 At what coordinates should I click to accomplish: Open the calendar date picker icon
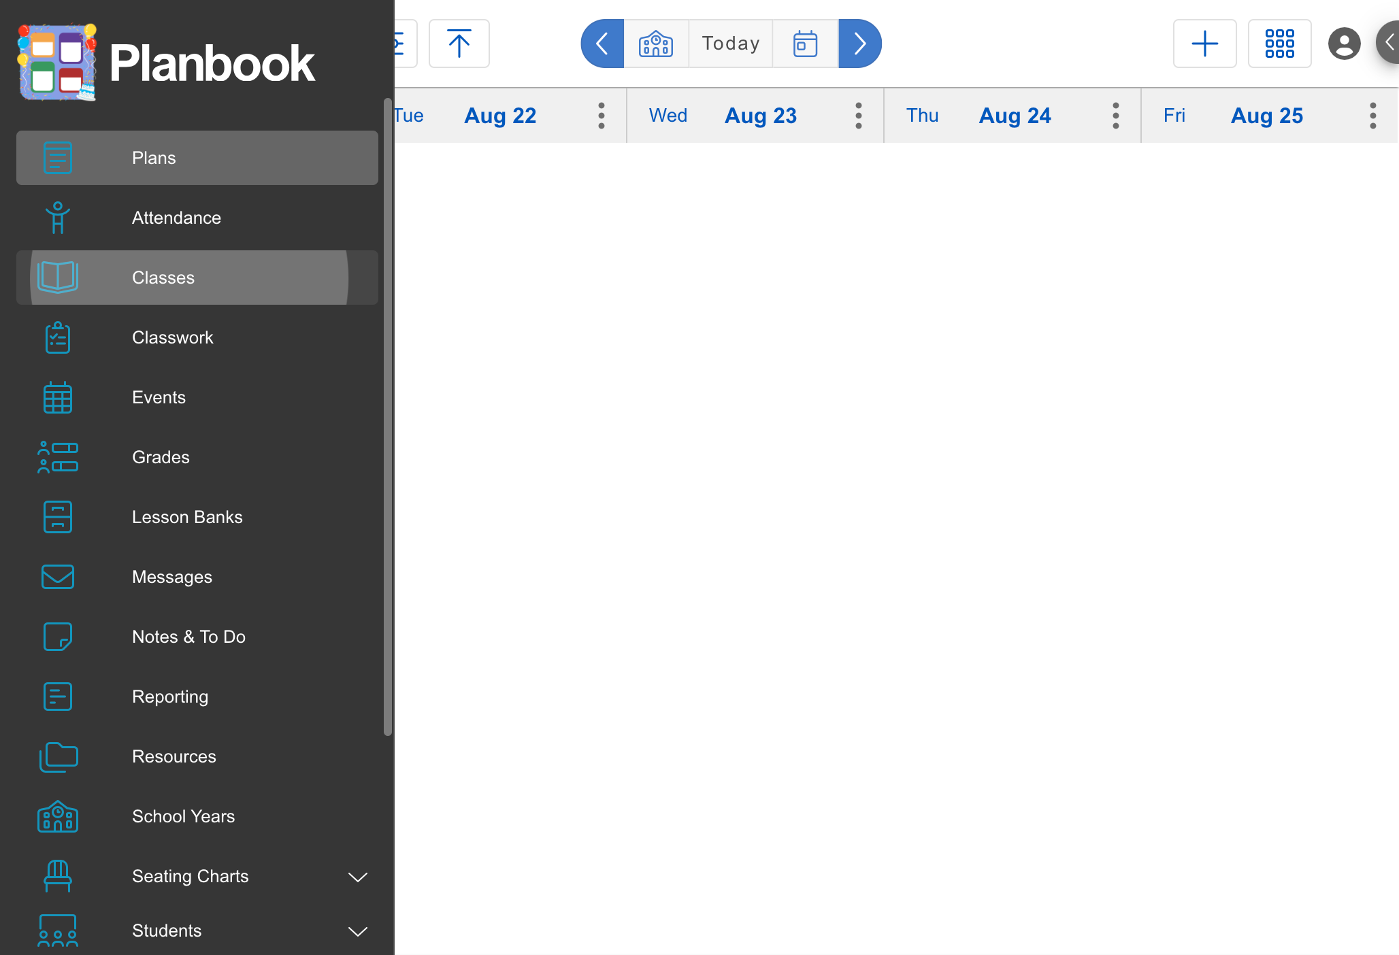click(806, 44)
